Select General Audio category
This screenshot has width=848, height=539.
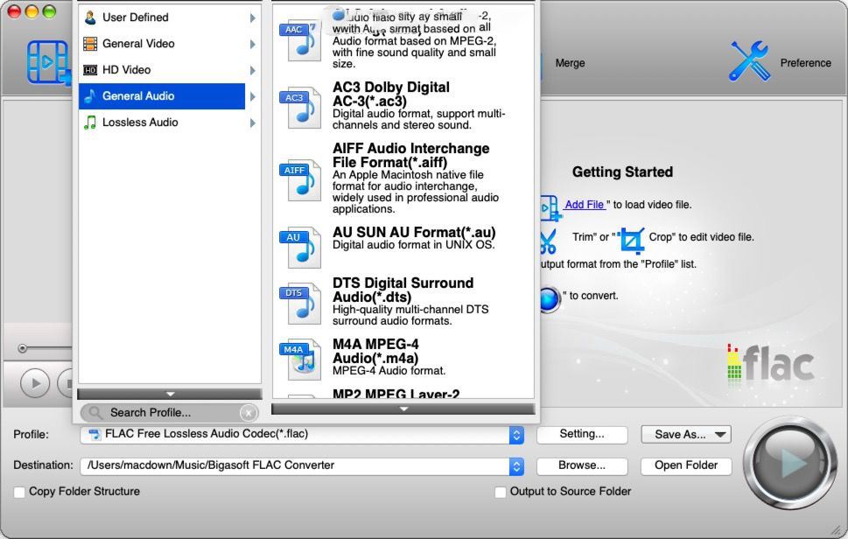[x=162, y=96]
